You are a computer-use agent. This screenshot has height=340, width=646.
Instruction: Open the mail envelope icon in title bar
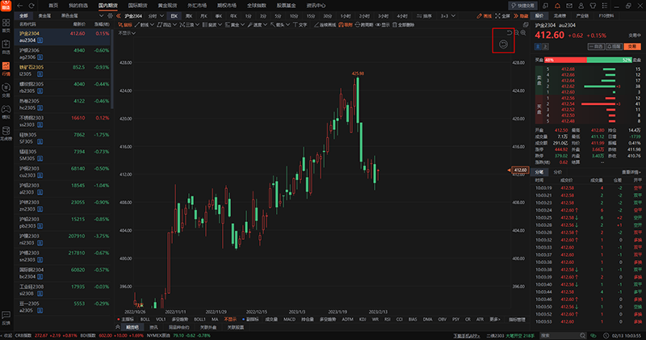(569, 6)
